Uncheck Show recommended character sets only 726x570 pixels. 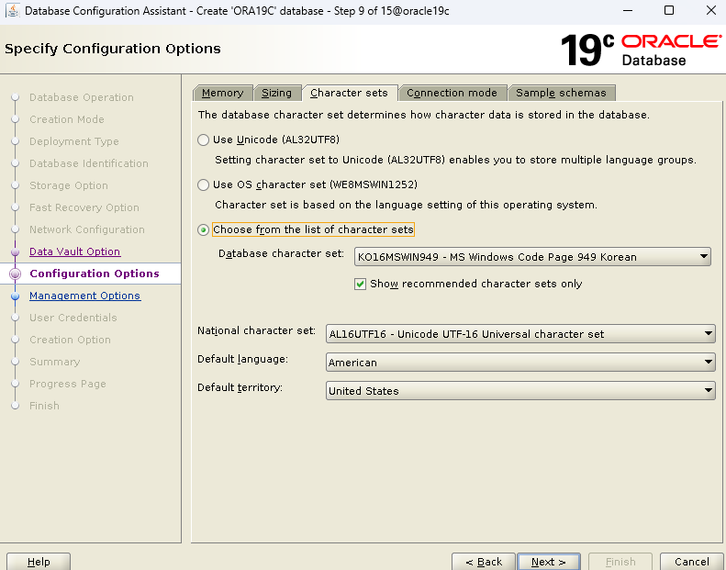(360, 284)
